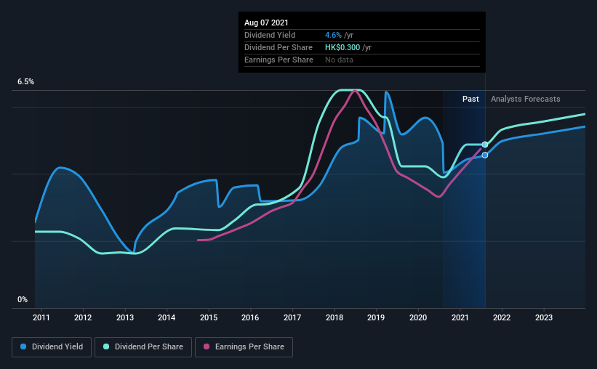Image resolution: width=597 pixels, height=369 pixels.
Task: Click the 2015 x-axis label
Action: 209,317
